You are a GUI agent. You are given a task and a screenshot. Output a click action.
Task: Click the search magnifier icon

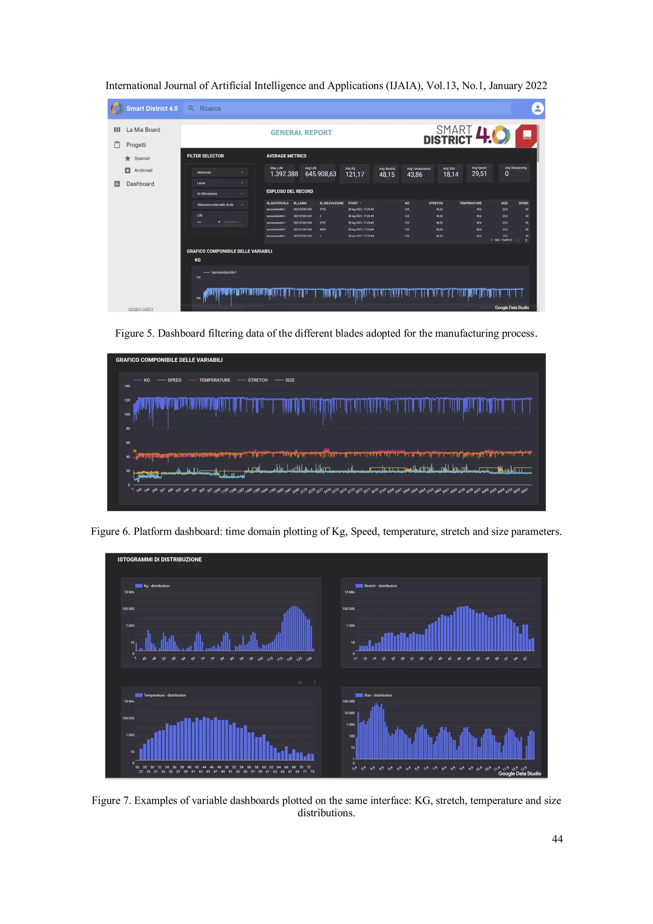click(x=191, y=108)
